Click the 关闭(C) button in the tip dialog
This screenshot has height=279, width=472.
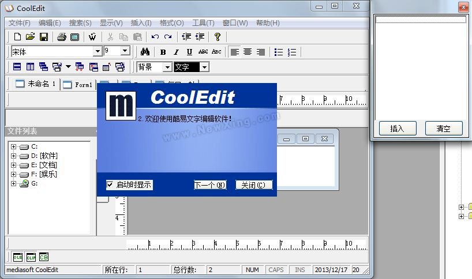(x=253, y=185)
